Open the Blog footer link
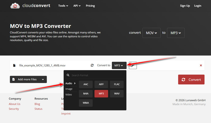The width and height of the screenshot is (211, 123). tap(37, 104)
